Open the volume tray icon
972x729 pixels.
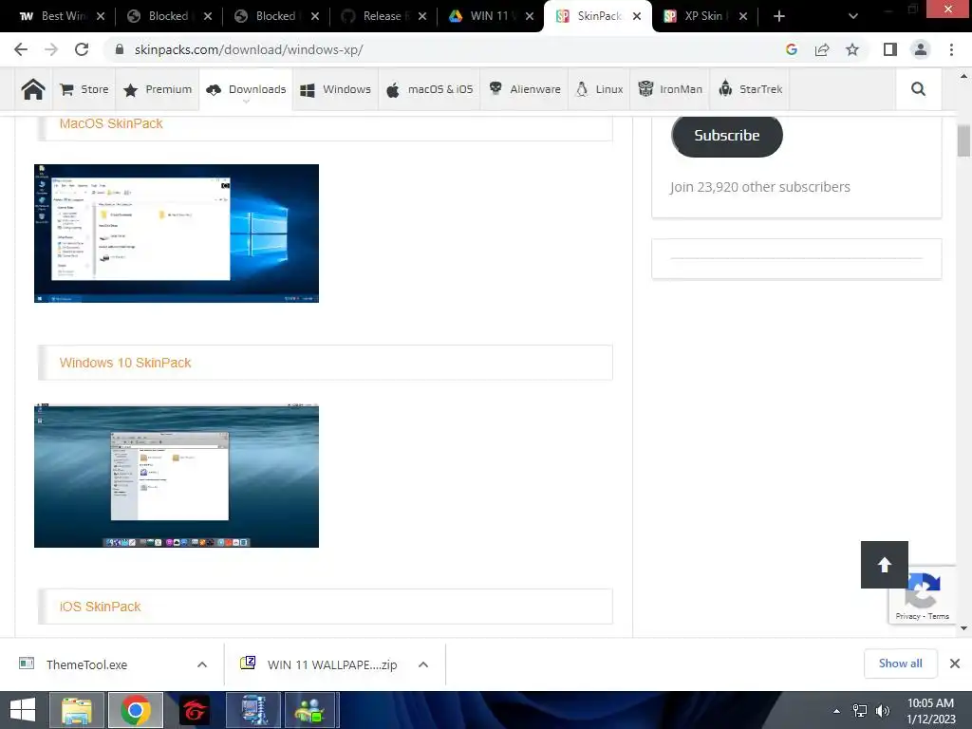(883, 711)
